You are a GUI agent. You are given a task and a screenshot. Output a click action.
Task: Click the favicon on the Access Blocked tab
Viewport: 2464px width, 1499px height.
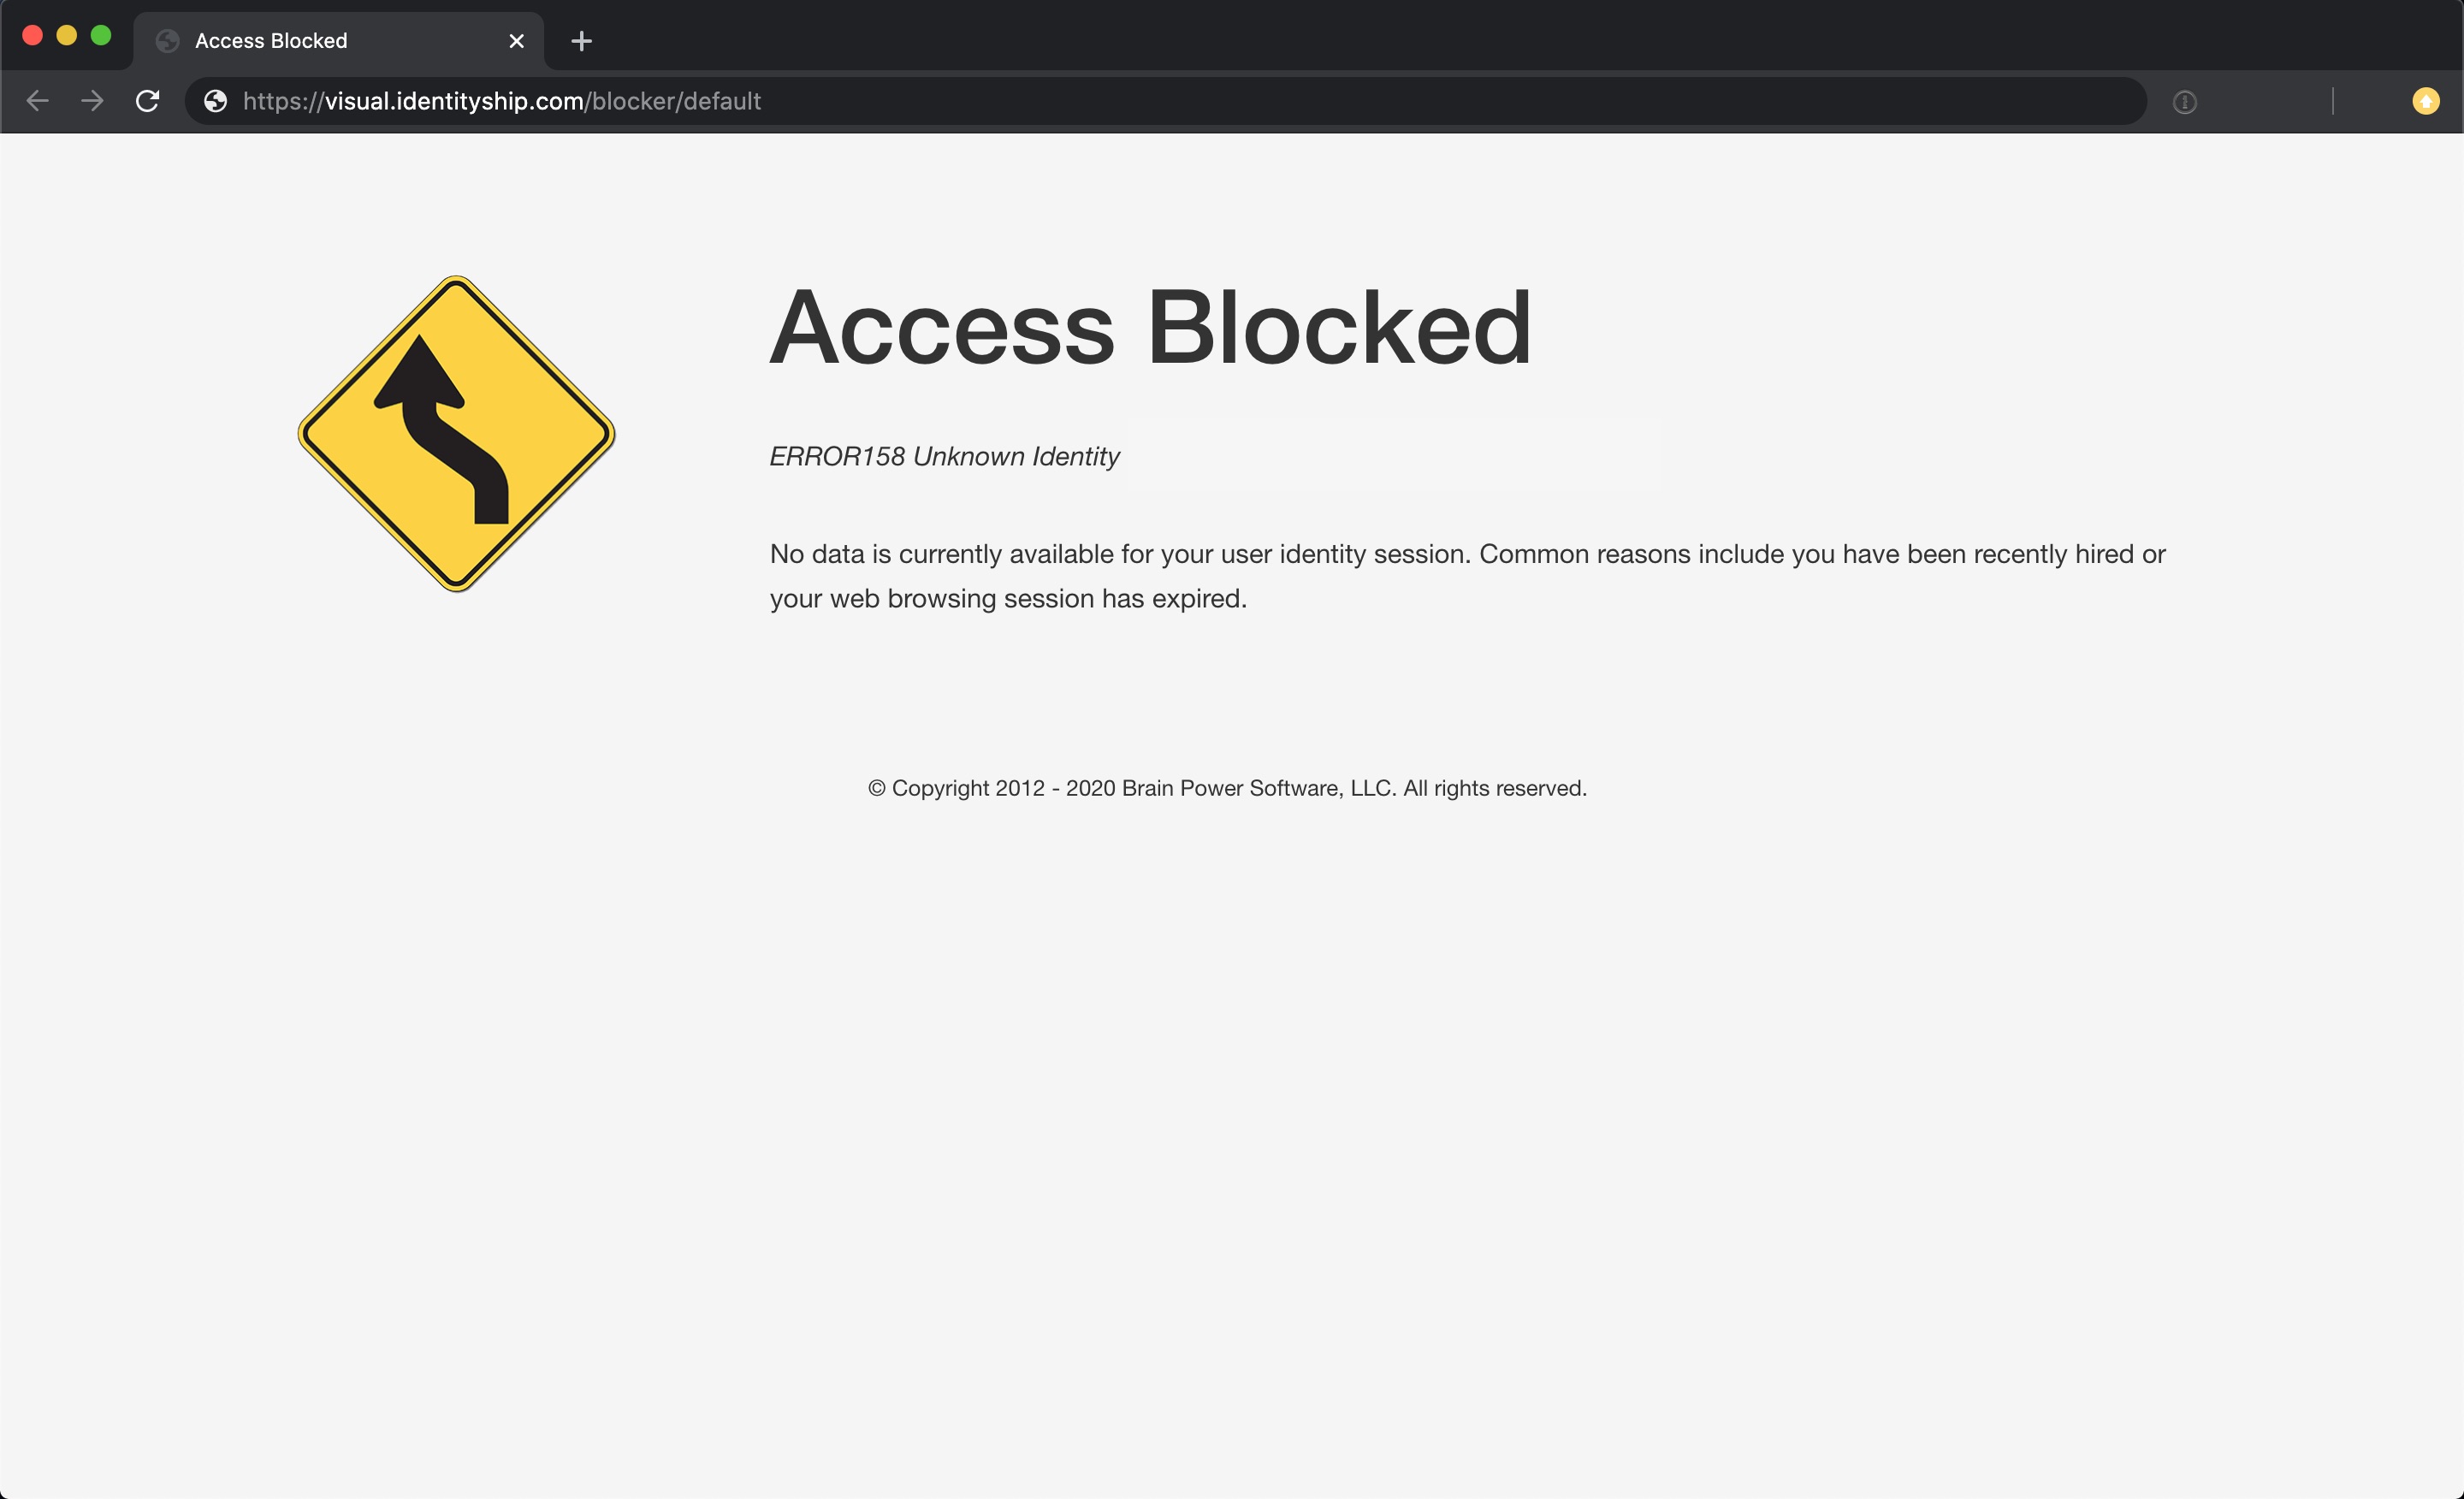click(x=168, y=41)
